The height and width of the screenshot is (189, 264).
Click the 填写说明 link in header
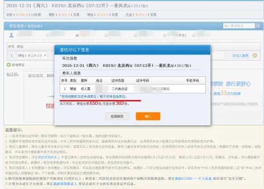pos(34,26)
